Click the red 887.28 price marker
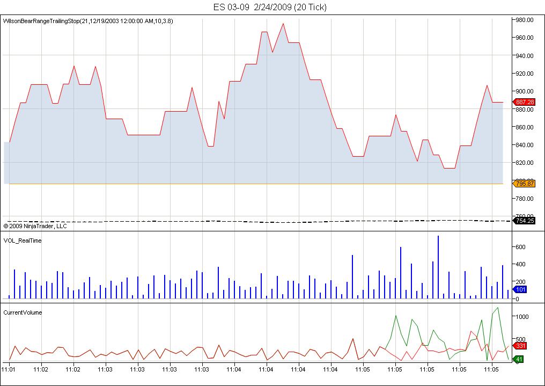 [x=524, y=102]
